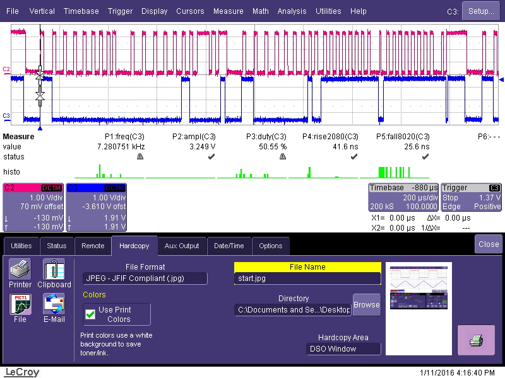The height and width of the screenshot is (378, 505).
Task: Open the File Format dropdown
Action: coord(145,278)
